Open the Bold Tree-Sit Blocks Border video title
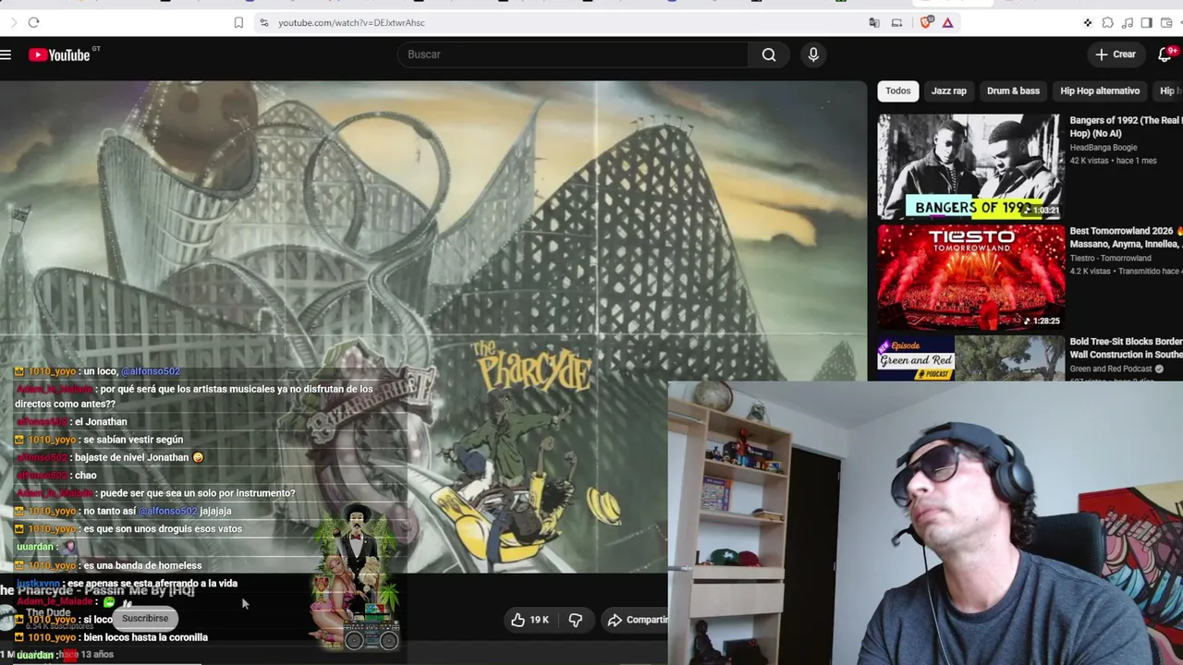This screenshot has width=1183, height=665. point(1126,348)
